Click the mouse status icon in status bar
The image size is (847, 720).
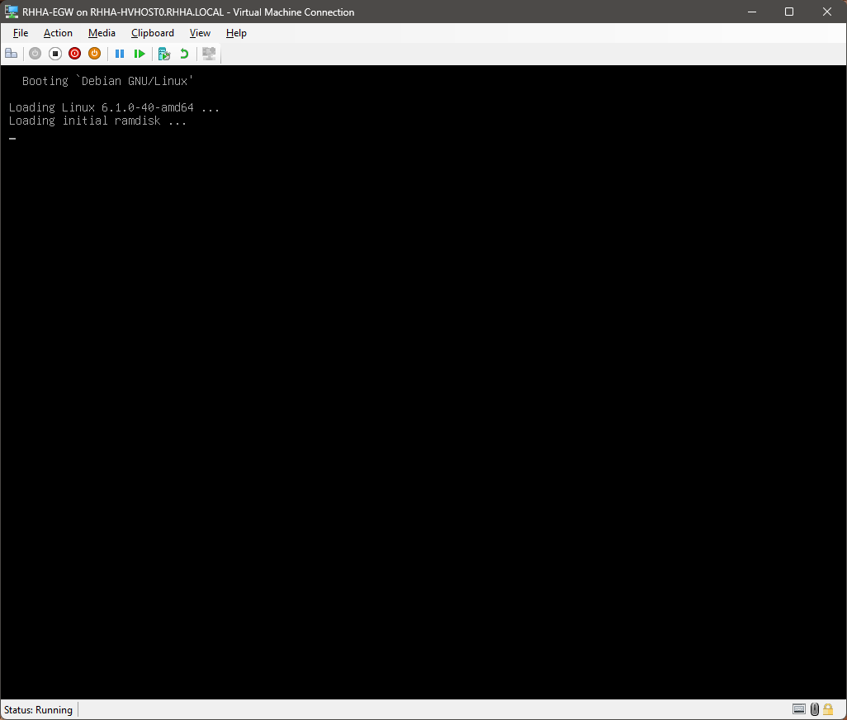814,709
